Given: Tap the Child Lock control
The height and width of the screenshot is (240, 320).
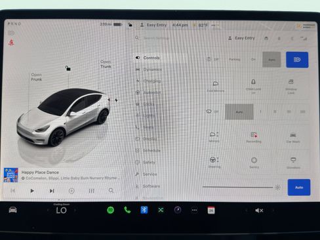Looking at the screenshot, I should pos(253,87).
